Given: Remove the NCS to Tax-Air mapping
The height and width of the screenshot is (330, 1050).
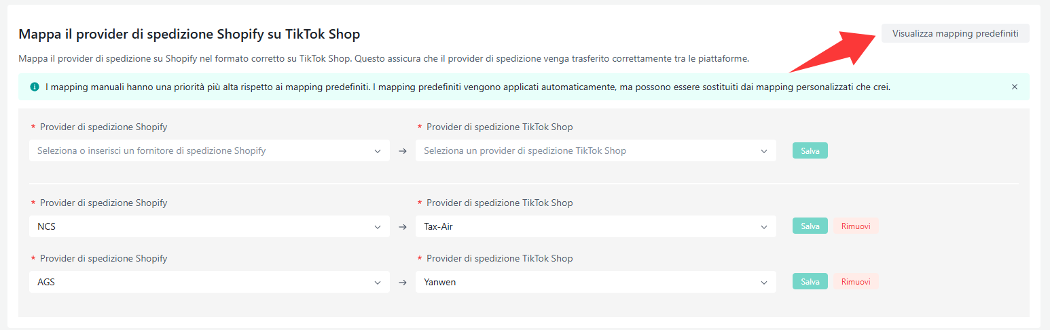Looking at the screenshot, I should click(x=856, y=226).
